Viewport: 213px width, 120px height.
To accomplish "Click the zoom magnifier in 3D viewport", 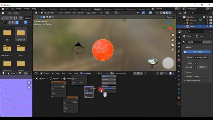I will coord(172,35).
